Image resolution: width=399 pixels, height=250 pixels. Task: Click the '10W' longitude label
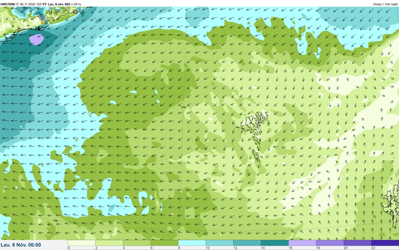tap(184, 107)
